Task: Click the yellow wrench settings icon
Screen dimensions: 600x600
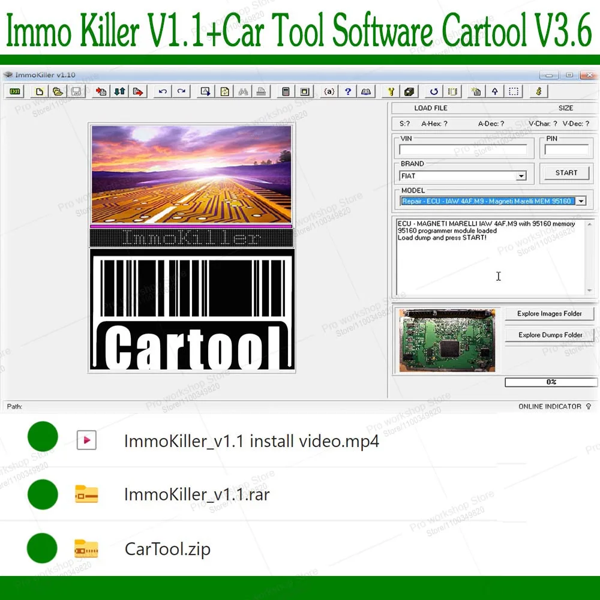Action: click(391, 91)
